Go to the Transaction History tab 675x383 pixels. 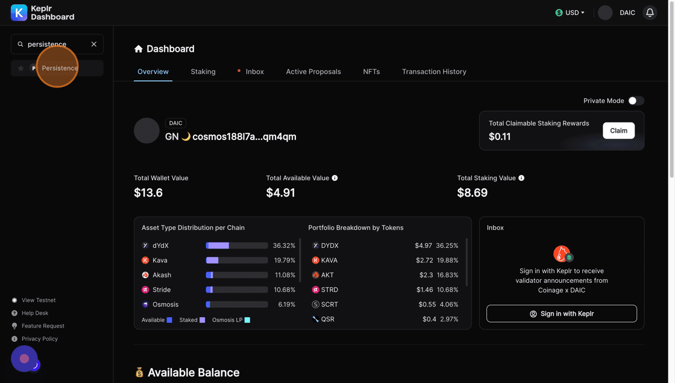point(434,71)
